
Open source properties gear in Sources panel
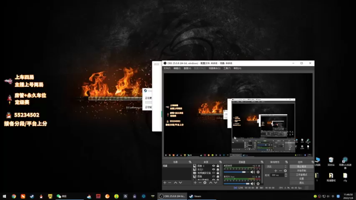tap(205, 183)
